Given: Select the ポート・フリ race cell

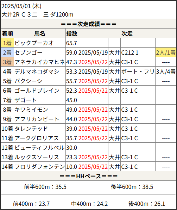Looking at the screenshot, I should tap(138, 72).
